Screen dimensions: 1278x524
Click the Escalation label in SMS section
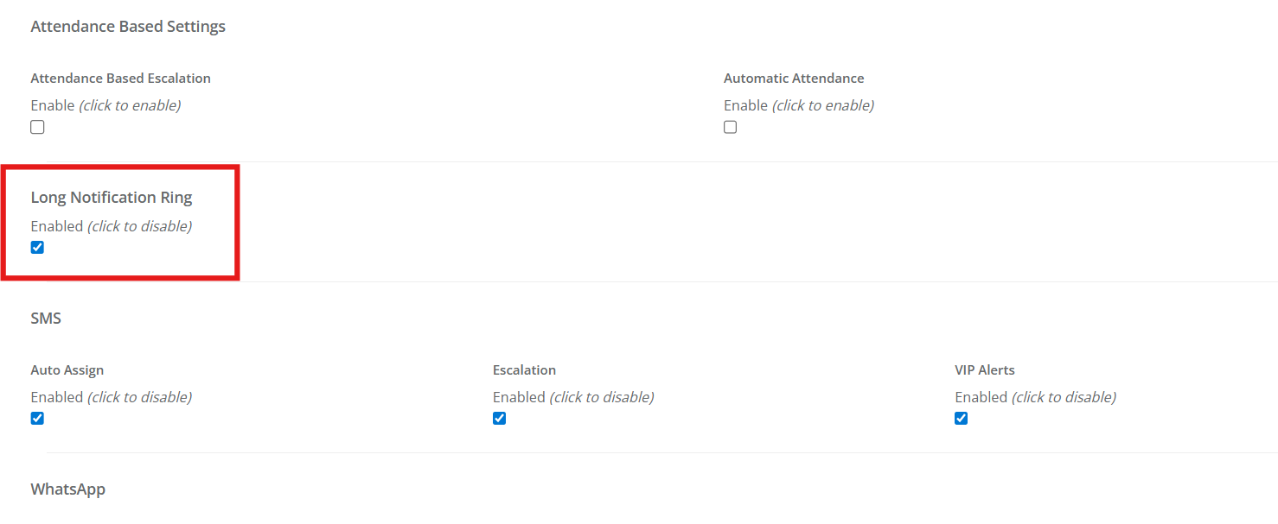click(524, 370)
